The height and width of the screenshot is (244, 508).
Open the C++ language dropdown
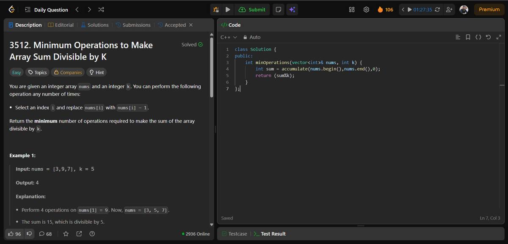coord(229,37)
